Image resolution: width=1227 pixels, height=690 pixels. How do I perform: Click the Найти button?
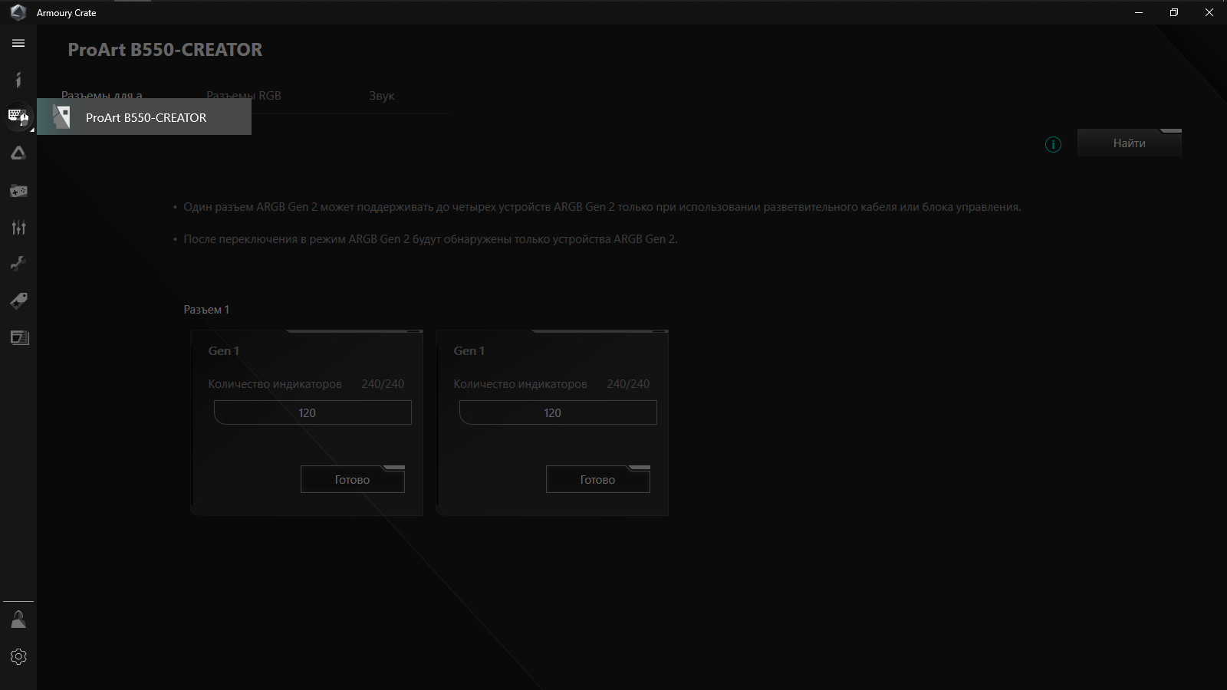[x=1129, y=143]
